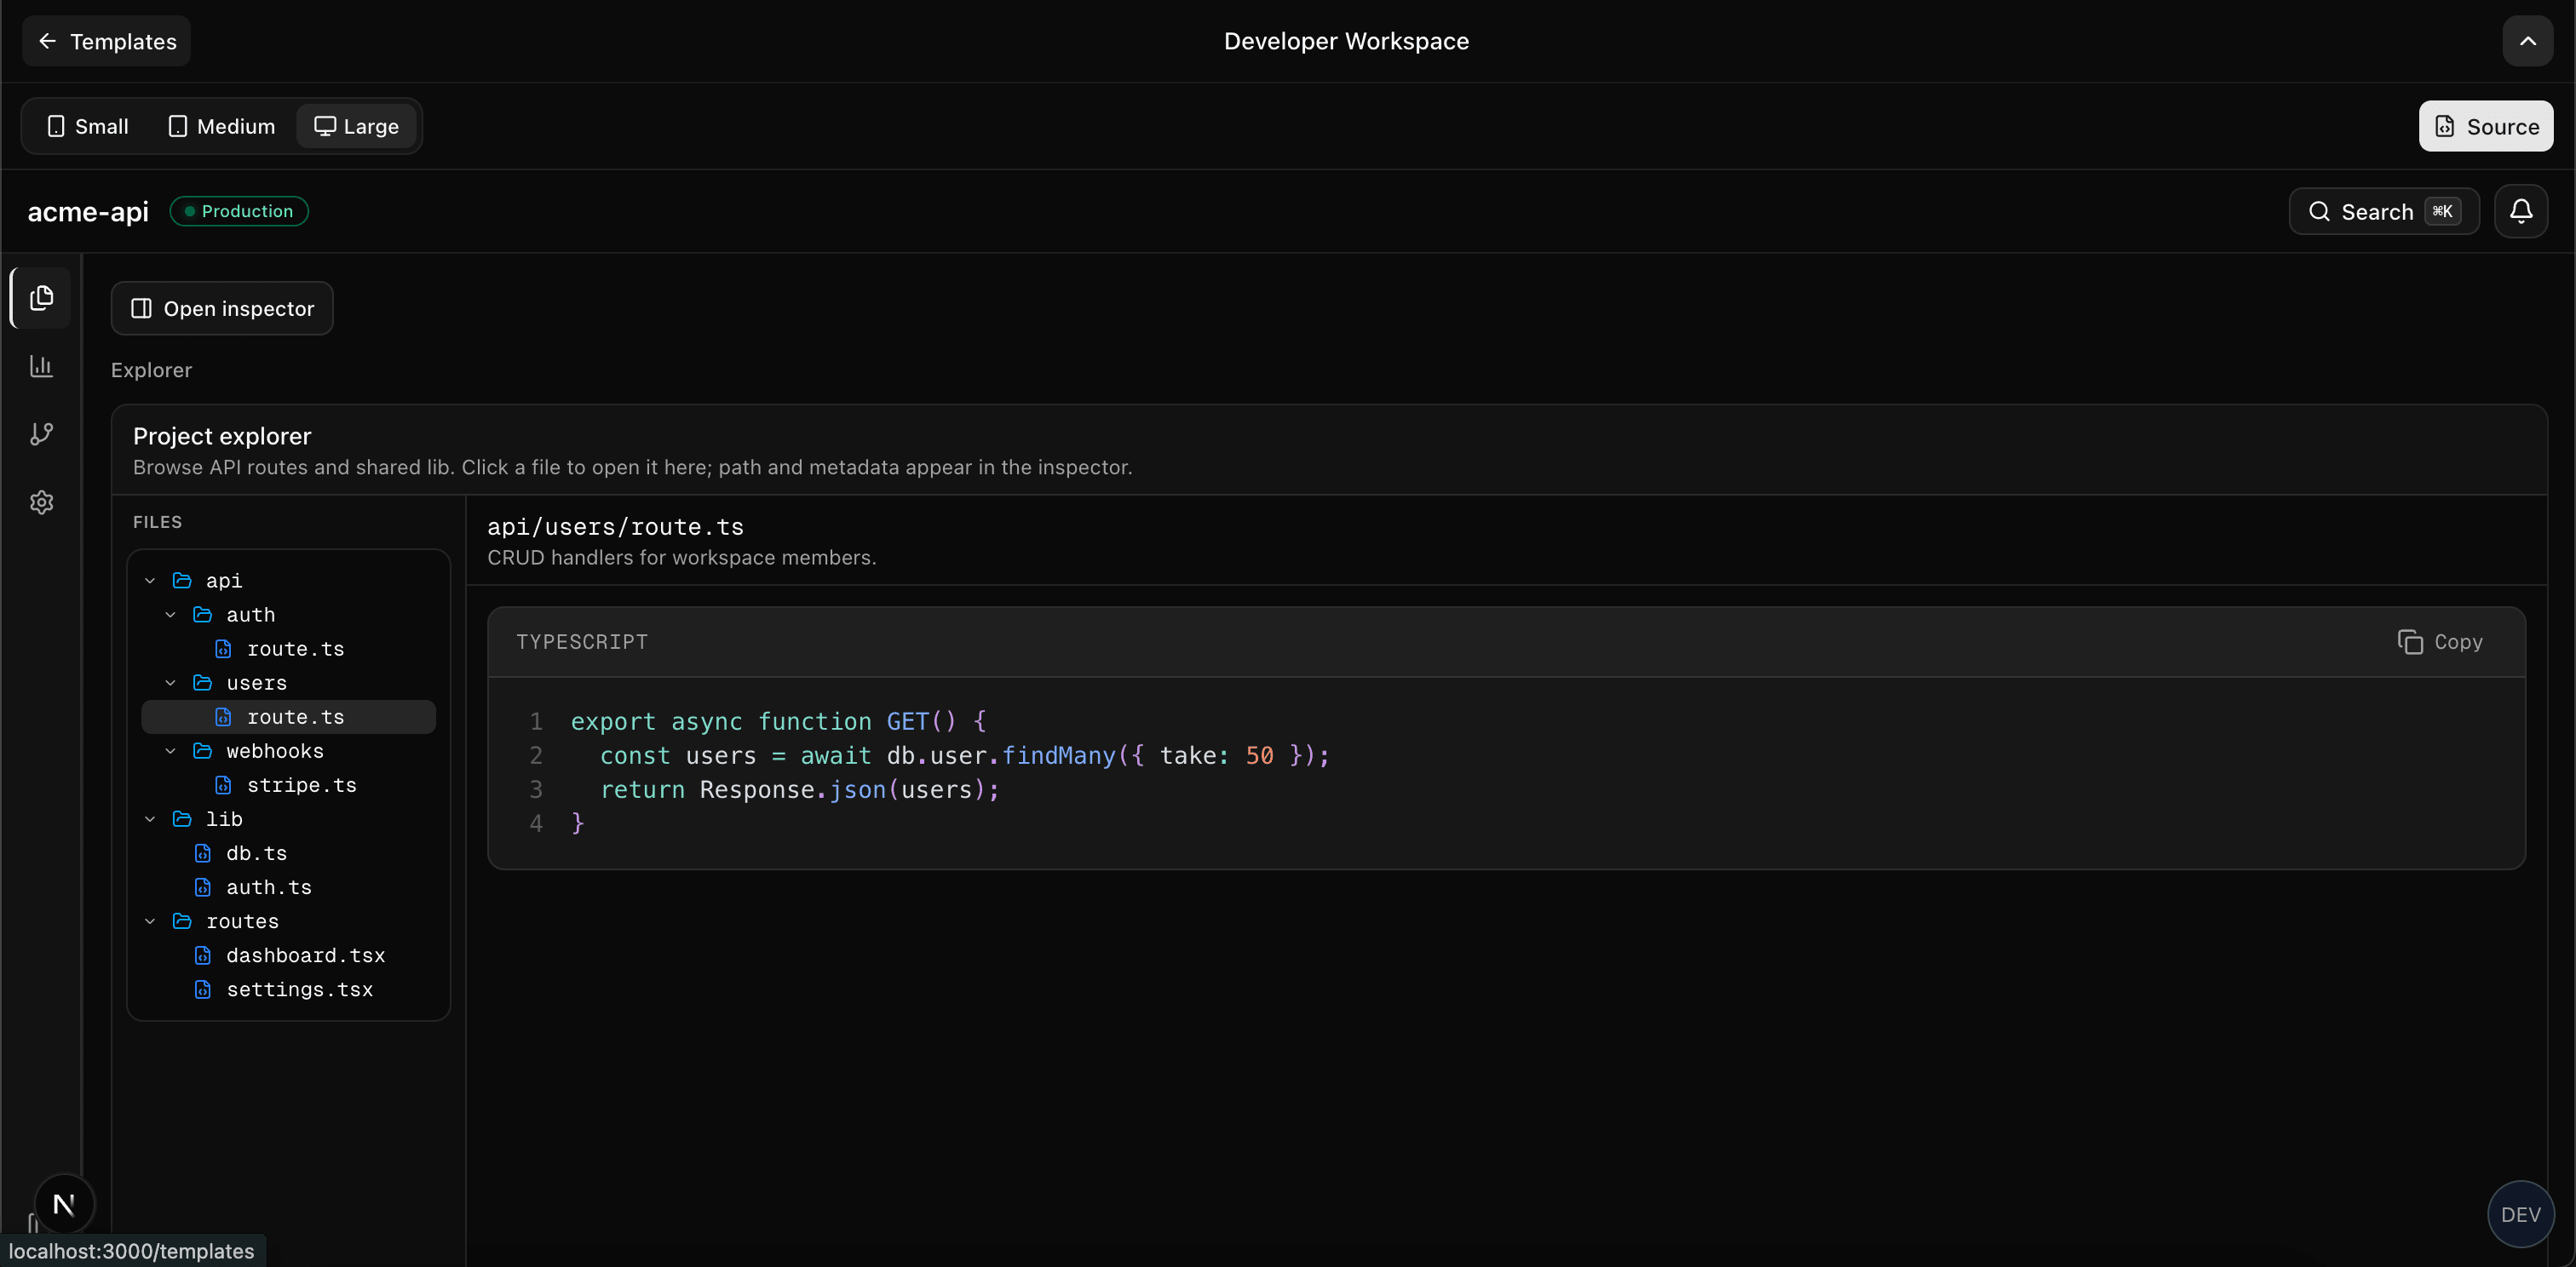Copy the TypeScript code snippet
Viewport: 2576px width, 1267px height.
2440,641
